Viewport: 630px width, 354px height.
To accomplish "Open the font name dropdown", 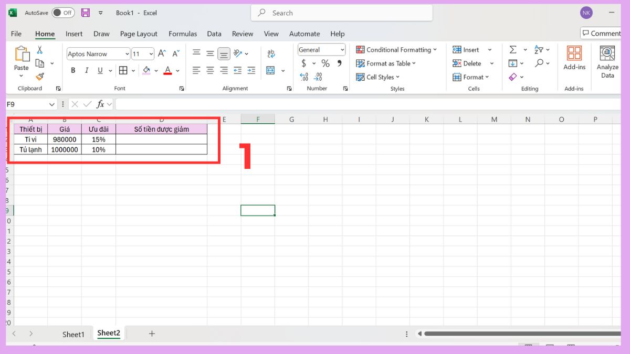I will [127, 54].
